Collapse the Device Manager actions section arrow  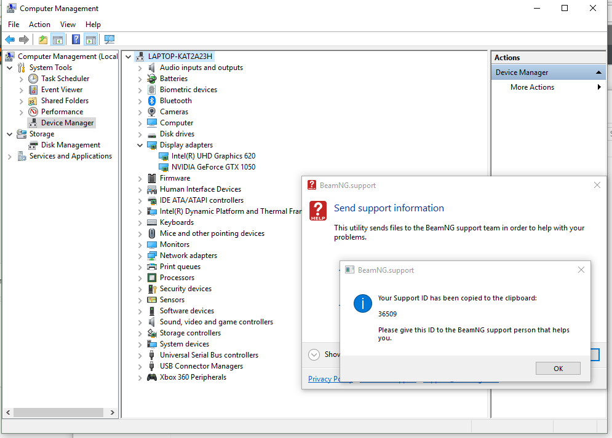click(x=598, y=72)
